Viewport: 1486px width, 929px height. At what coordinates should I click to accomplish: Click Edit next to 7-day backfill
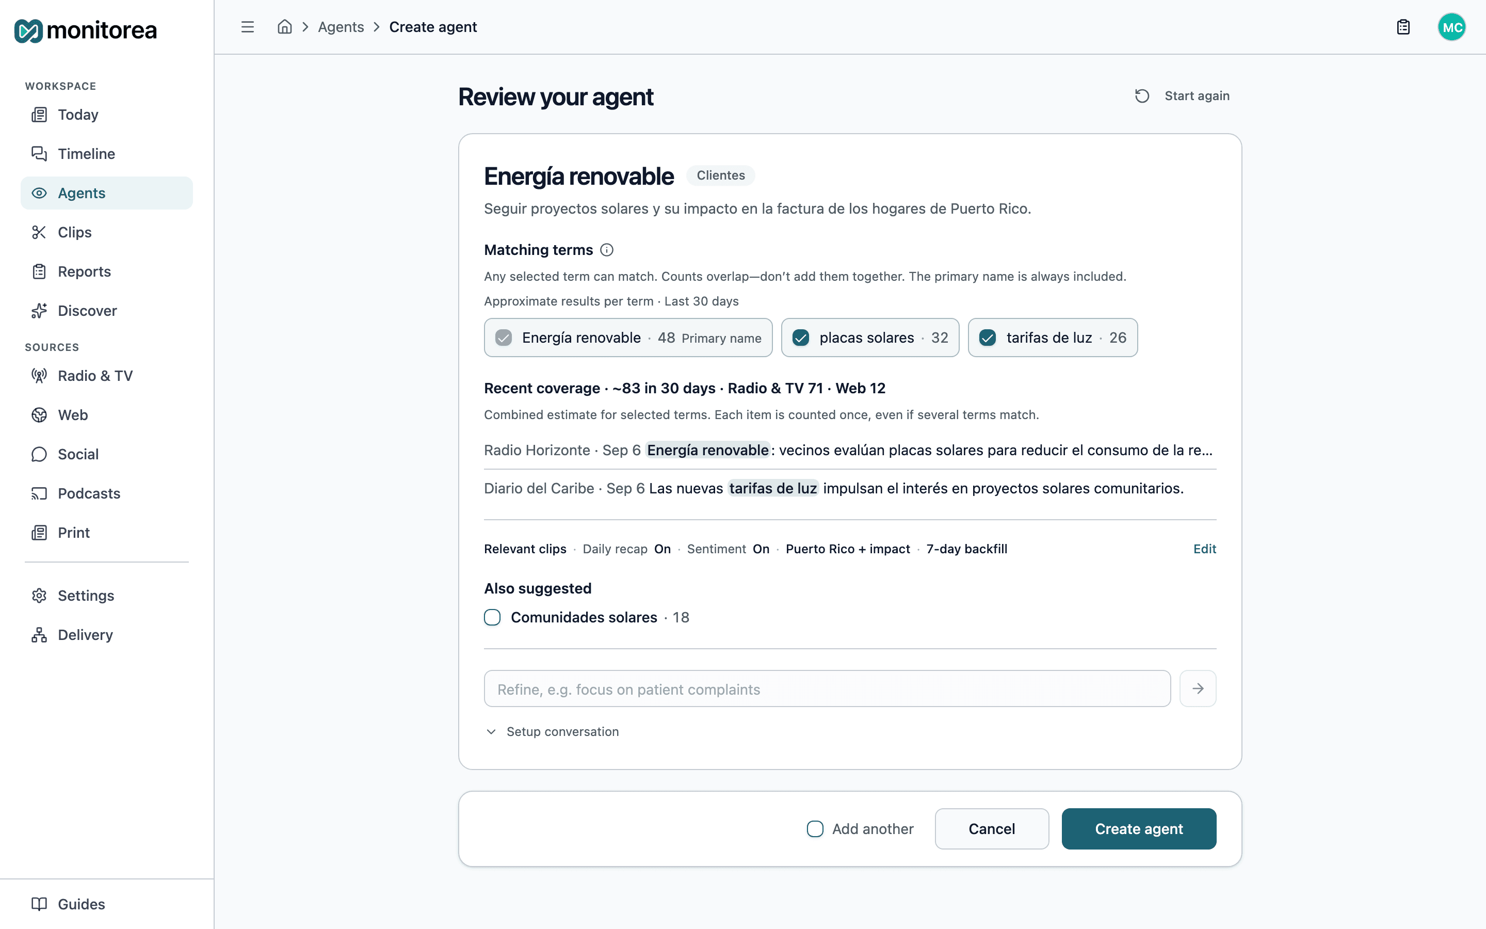1204,549
